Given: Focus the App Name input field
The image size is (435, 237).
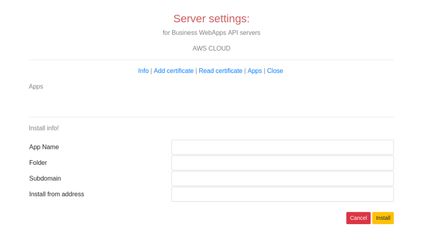Looking at the screenshot, I should pyautogui.click(x=283, y=147).
